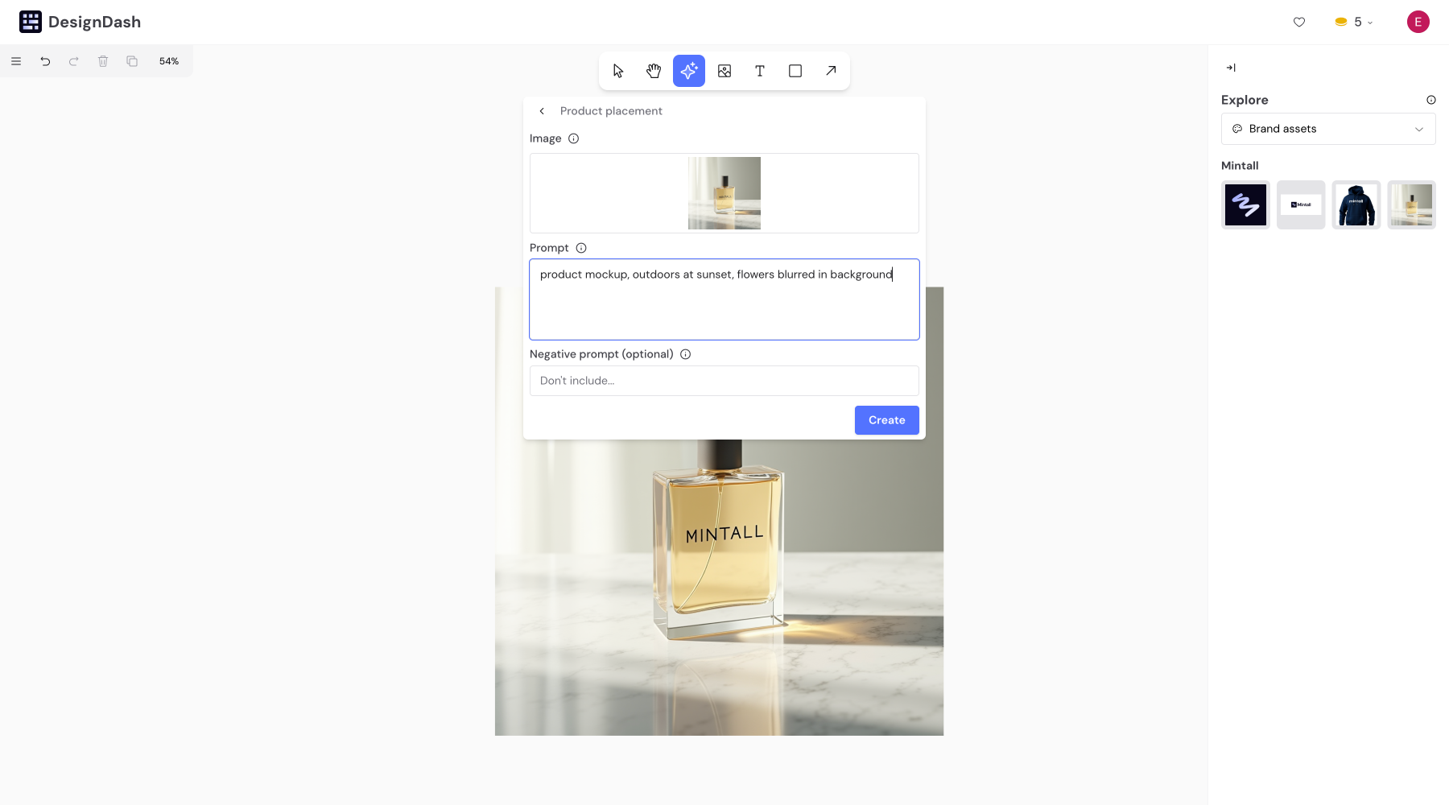This screenshot has width=1449, height=805.
Task: Duplicate selection with copy icon
Action: [132, 61]
